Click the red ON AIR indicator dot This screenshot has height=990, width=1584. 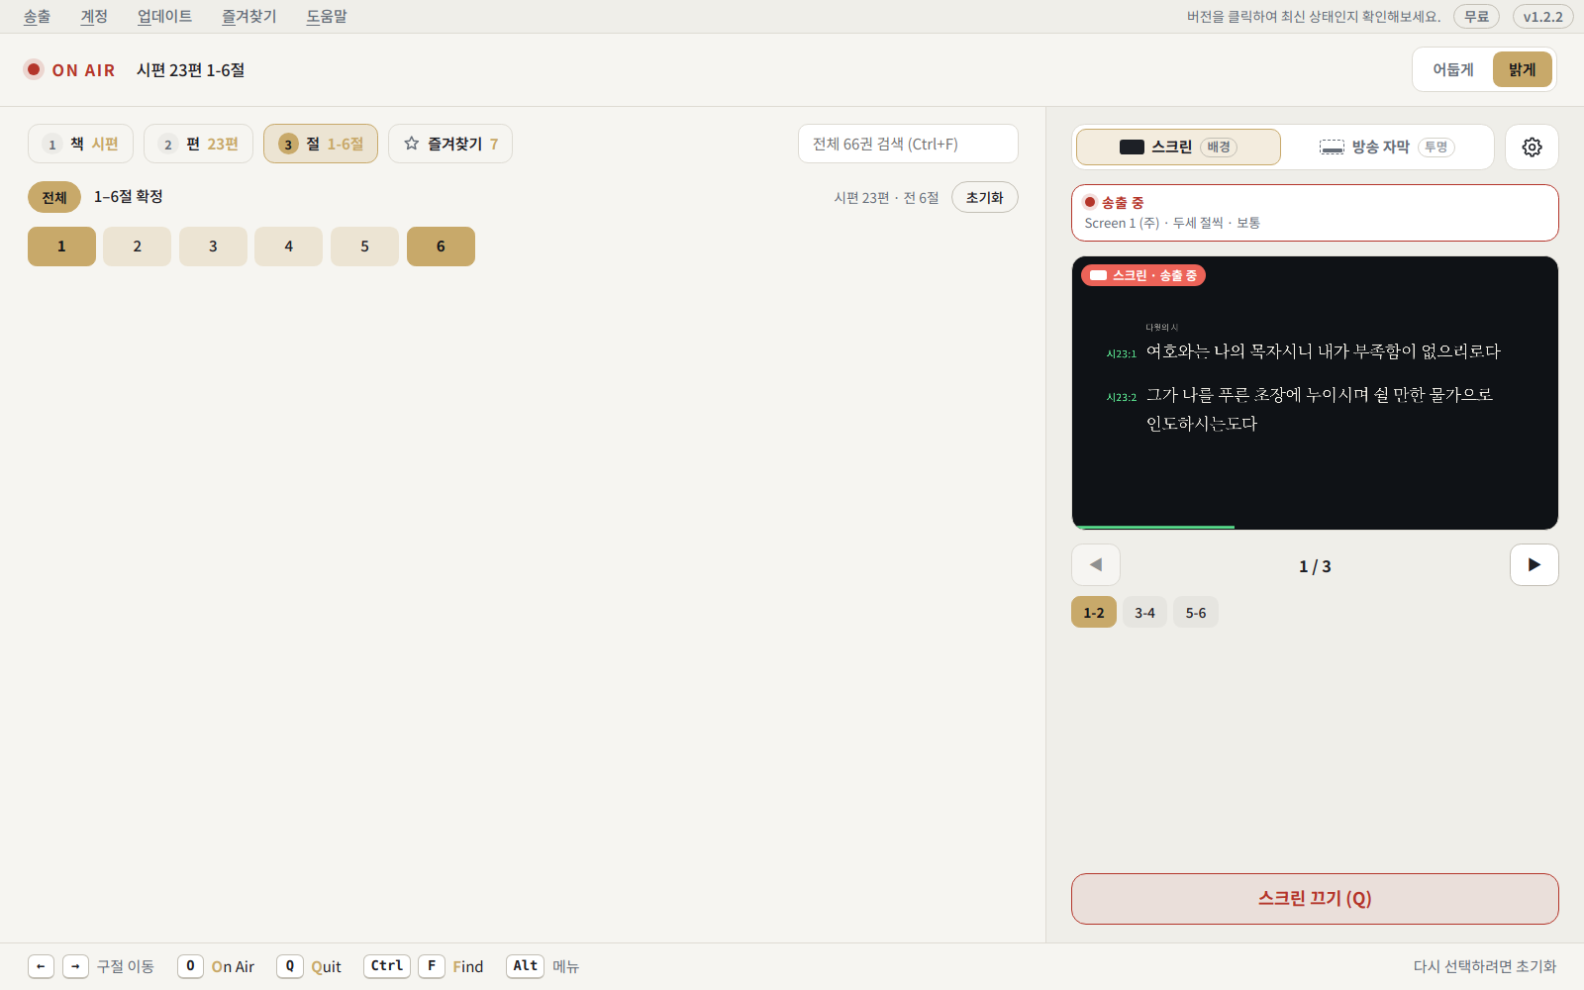(x=34, y=69)
